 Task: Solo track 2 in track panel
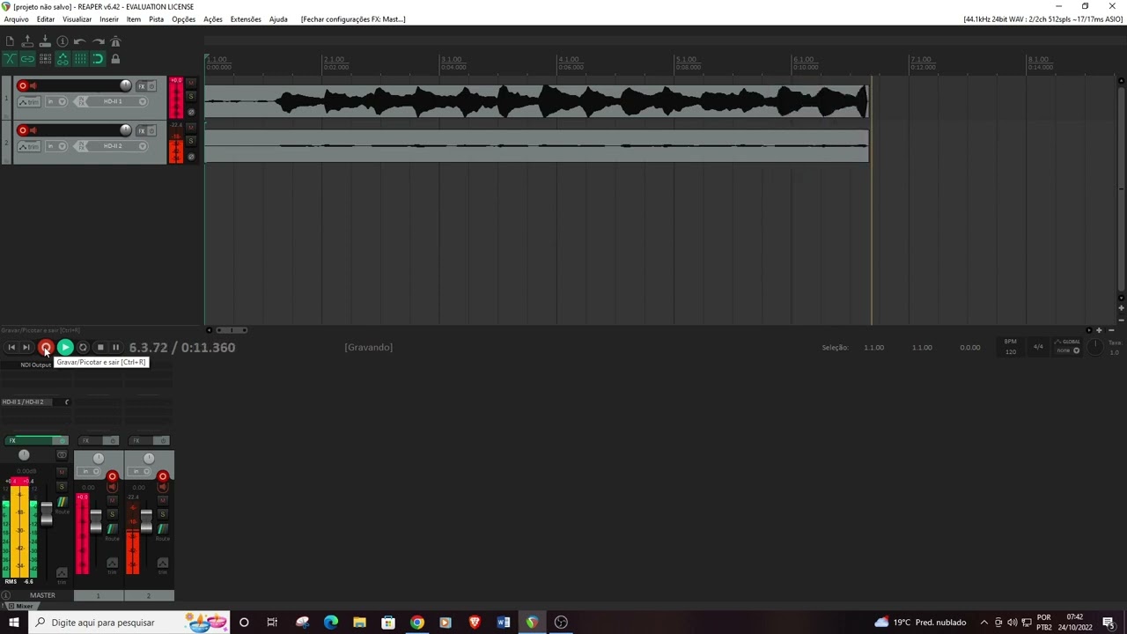191,141
